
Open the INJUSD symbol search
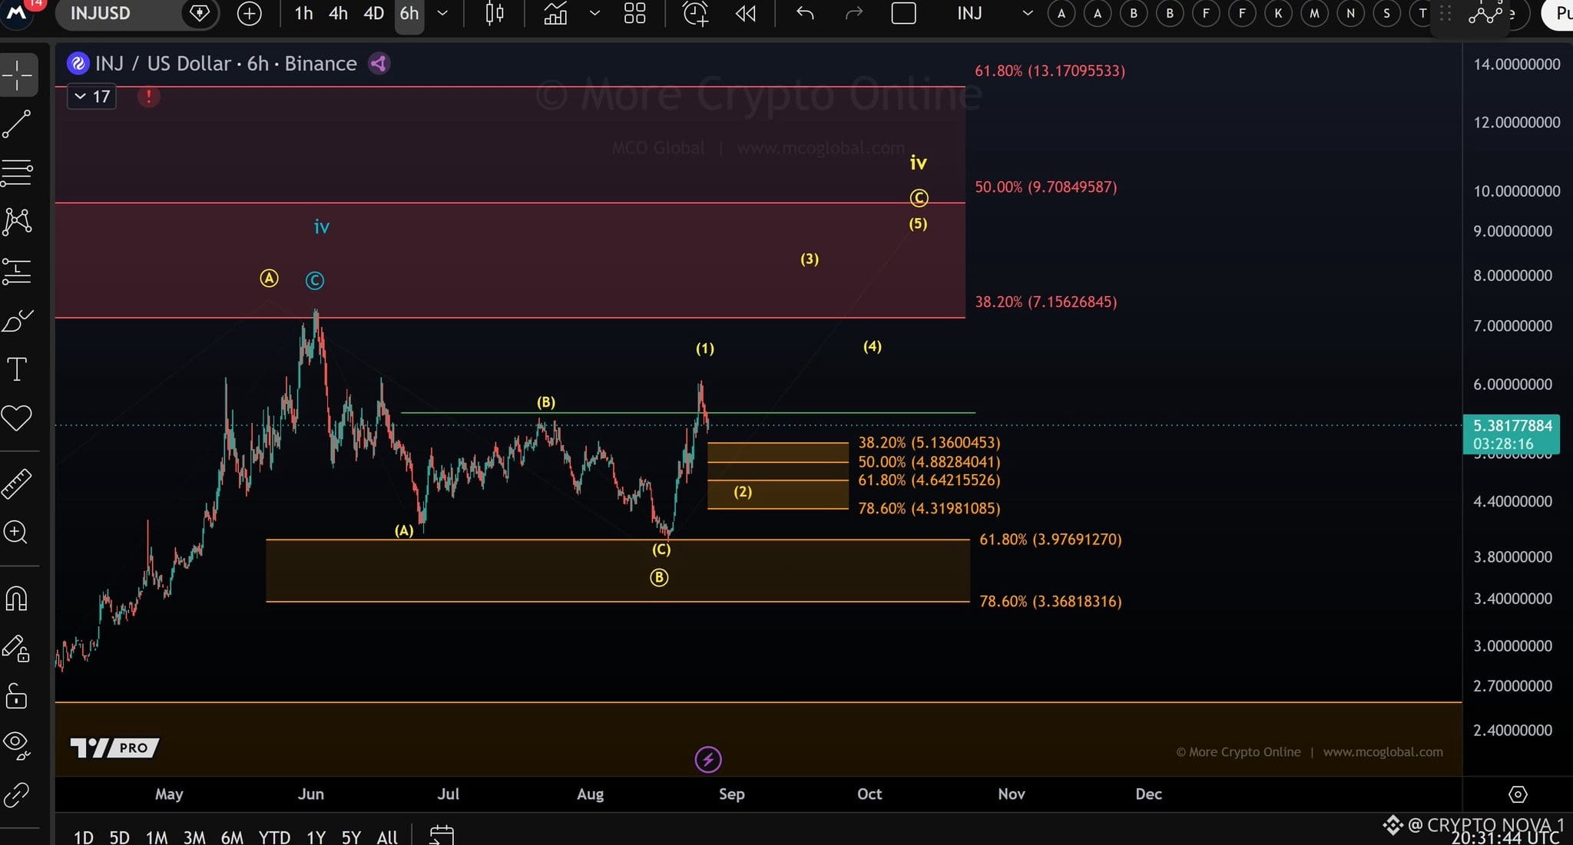tap(101, 13)
